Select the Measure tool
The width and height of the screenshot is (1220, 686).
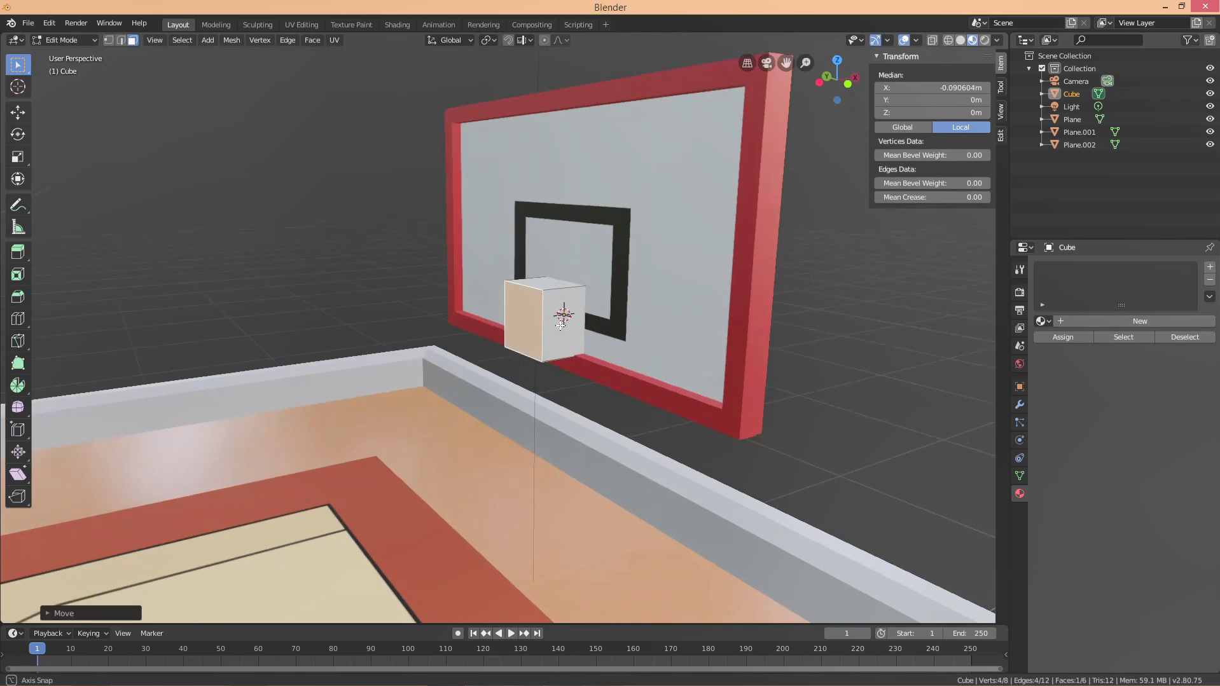click(18, 228)
